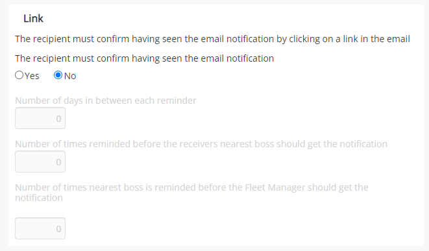Click the "Number of days in between each reminder" label
Image resolution: width=429 pixels, height=251 pixels.
(106, 101)
